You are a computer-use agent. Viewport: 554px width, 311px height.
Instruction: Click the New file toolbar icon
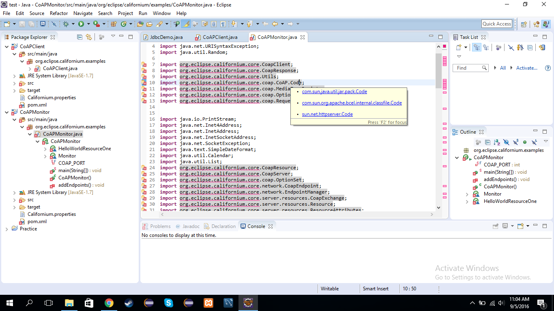[6, 24]
